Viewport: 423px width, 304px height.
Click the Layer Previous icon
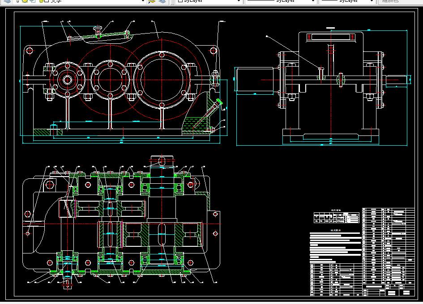point(162,1)
